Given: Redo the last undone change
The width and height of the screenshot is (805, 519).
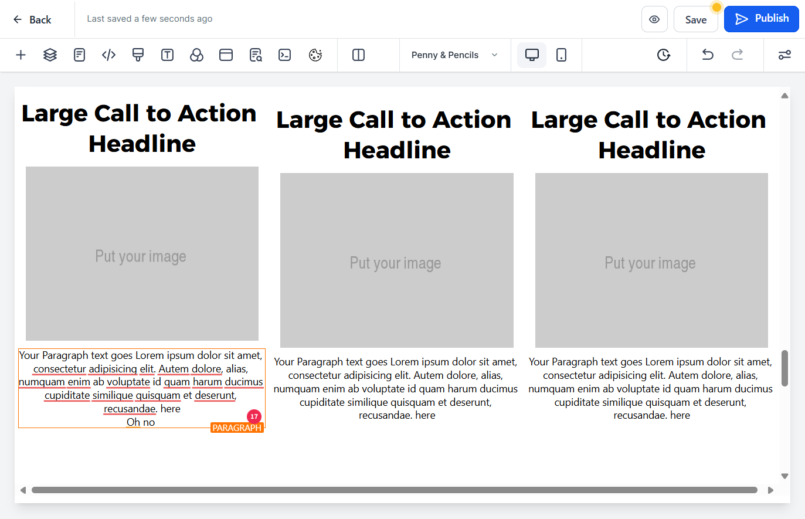Looking at the screenshot, I should 737,55.
